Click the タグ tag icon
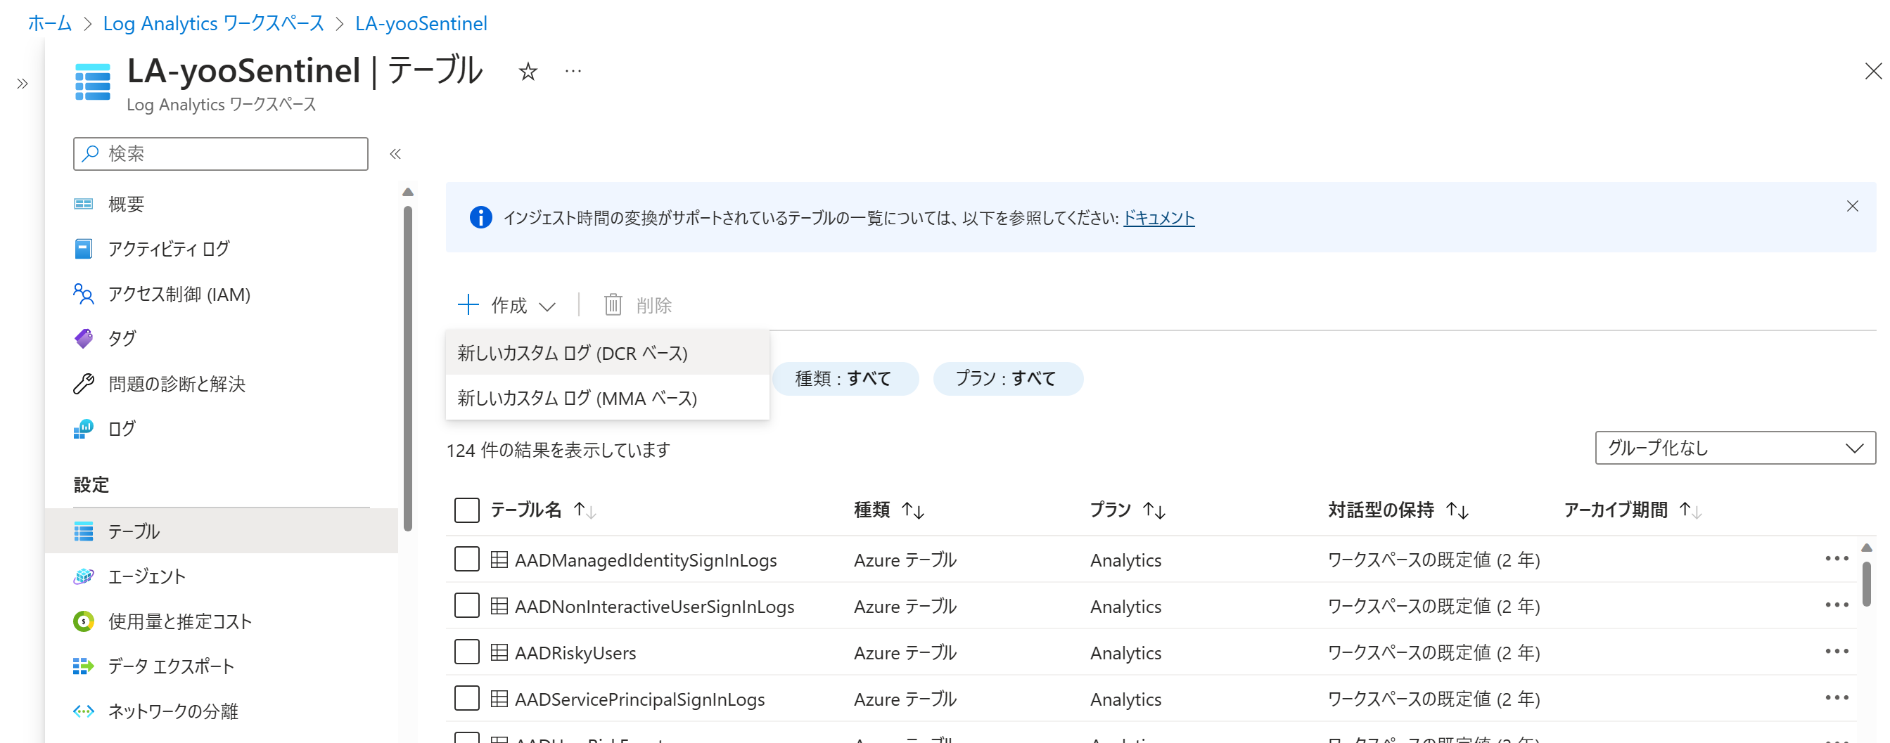 point(84,338)
